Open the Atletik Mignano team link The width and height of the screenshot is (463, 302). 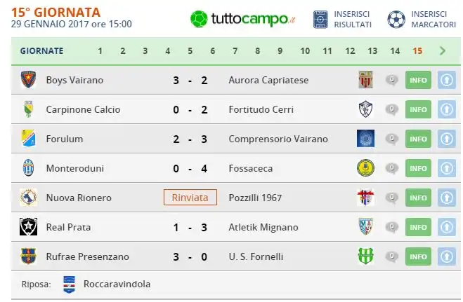click(263, 227)
